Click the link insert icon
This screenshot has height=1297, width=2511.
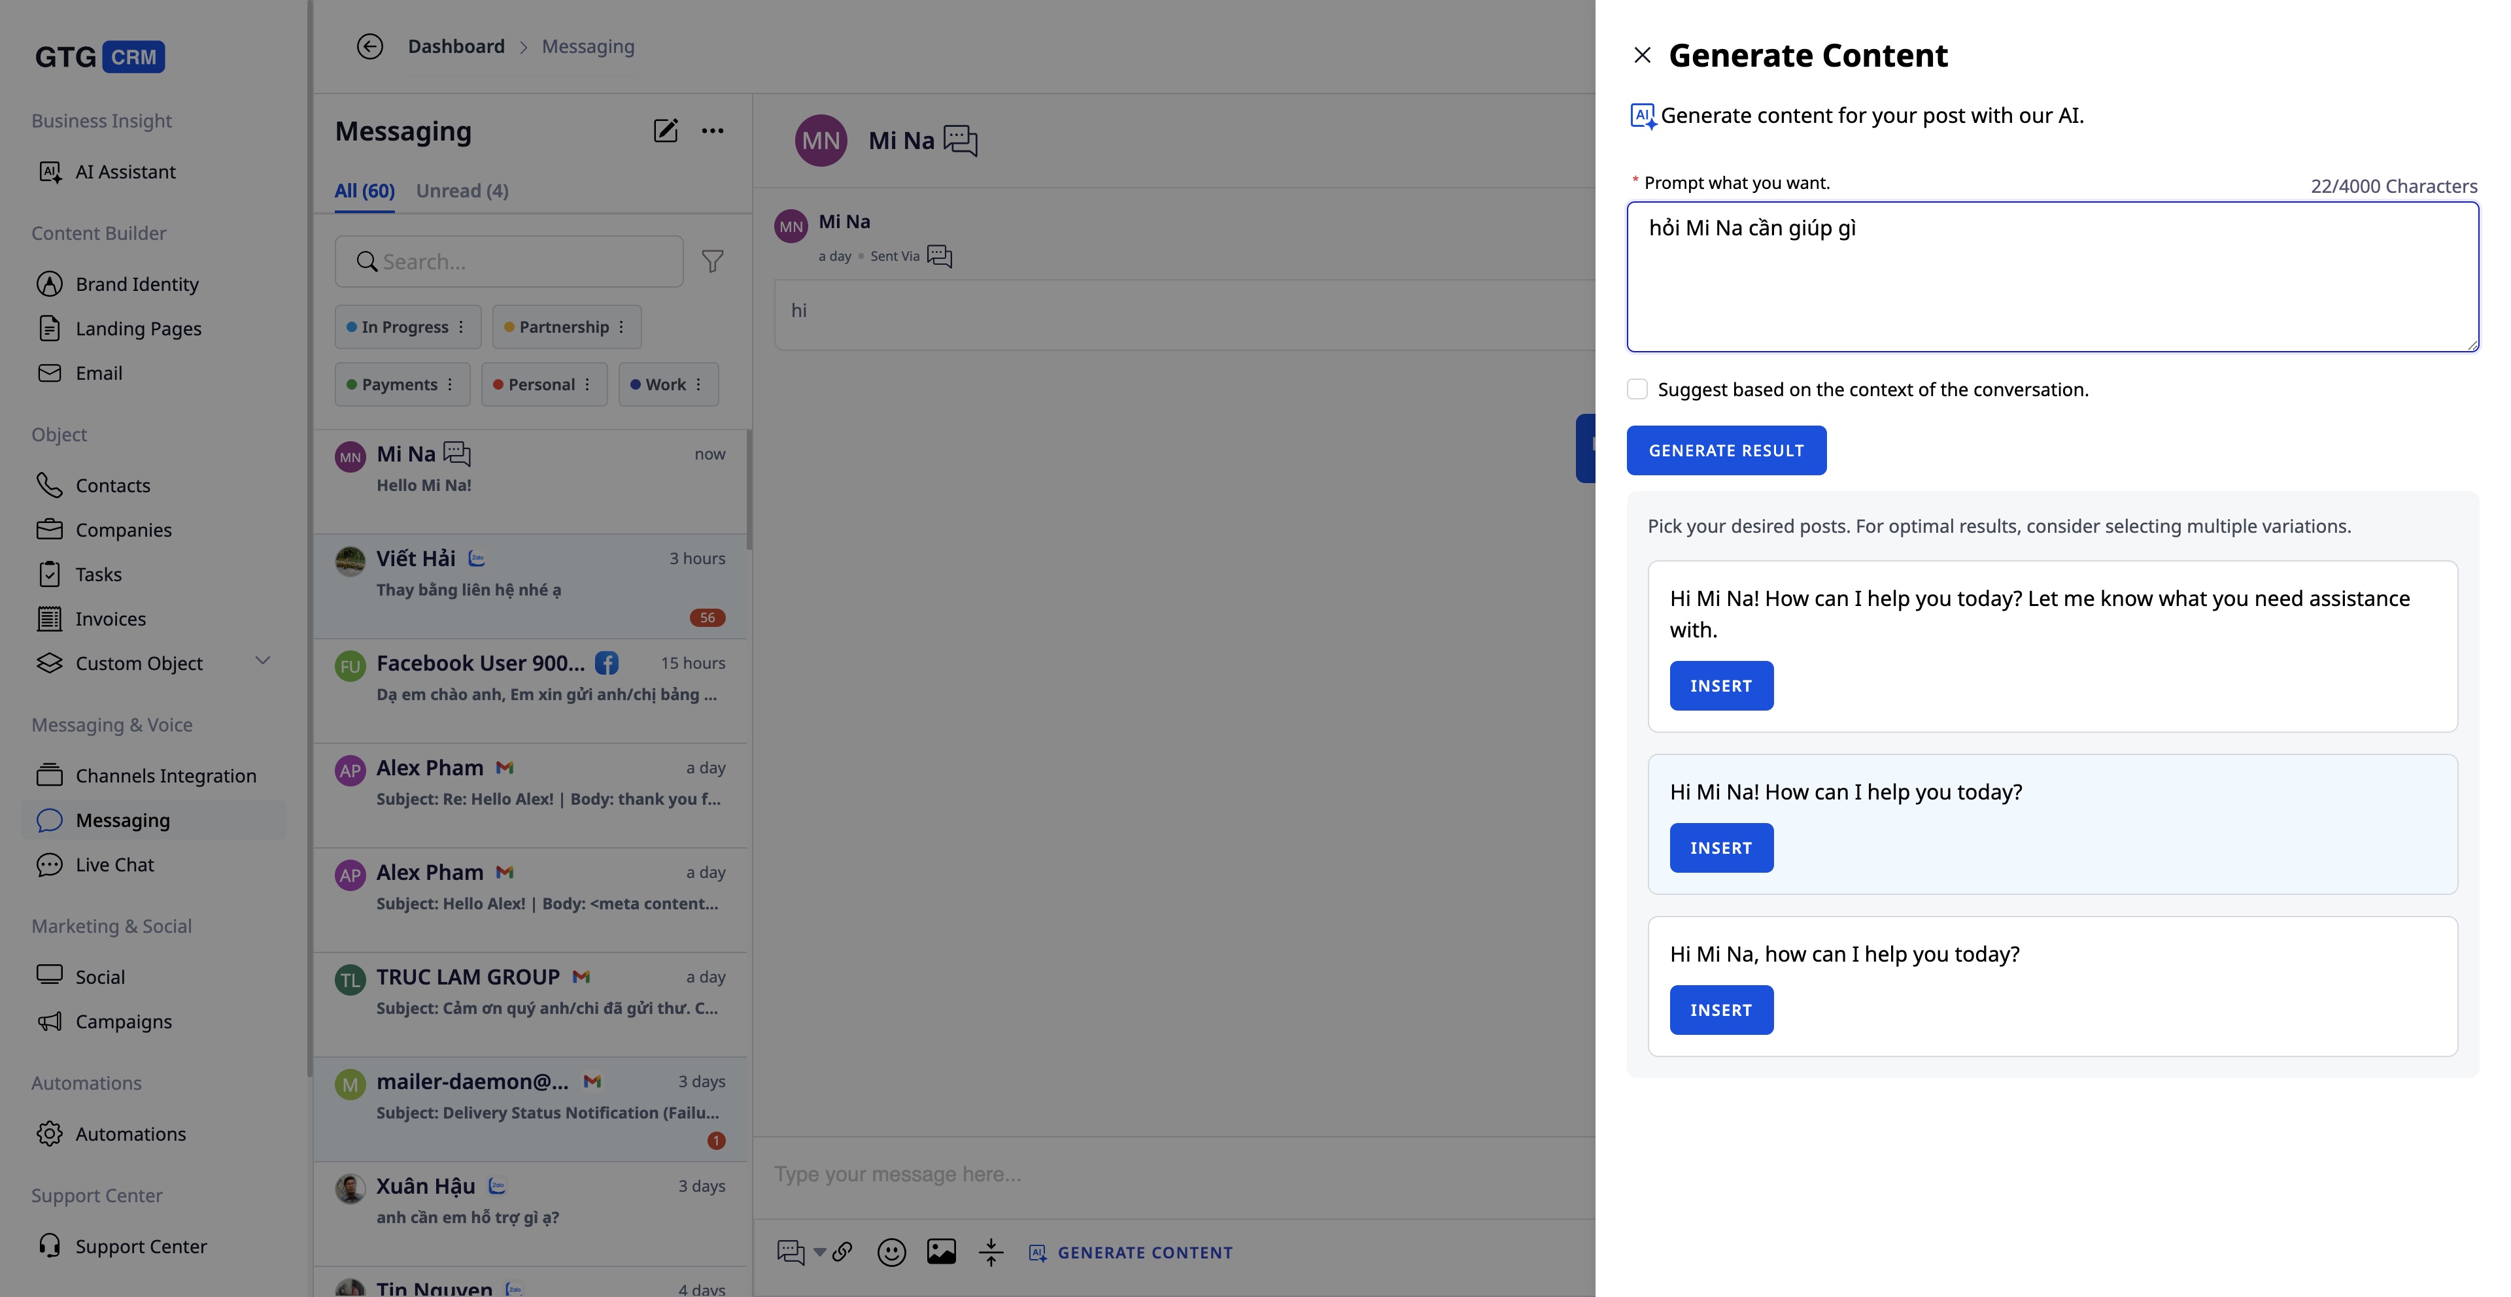(843, 1252)
